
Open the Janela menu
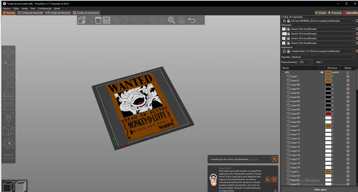pos(25,8)
